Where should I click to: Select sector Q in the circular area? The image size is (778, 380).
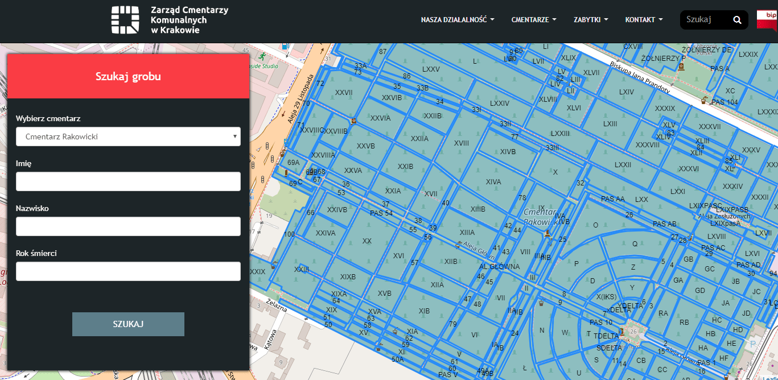tap(635, 243)
